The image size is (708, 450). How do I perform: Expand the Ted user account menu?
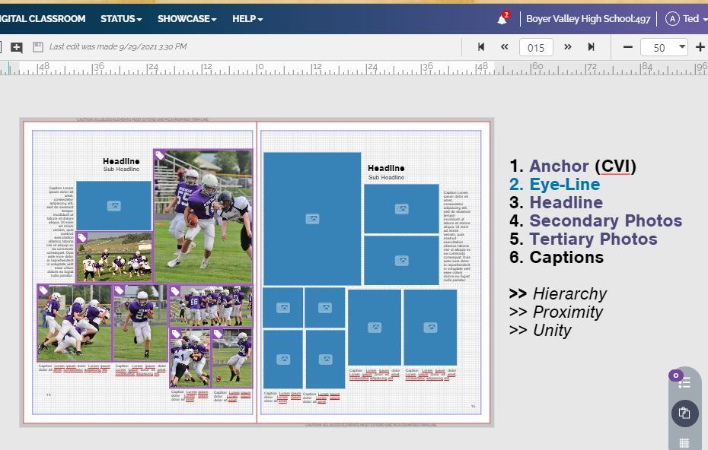pyautogui.click(x=685, y=19)
